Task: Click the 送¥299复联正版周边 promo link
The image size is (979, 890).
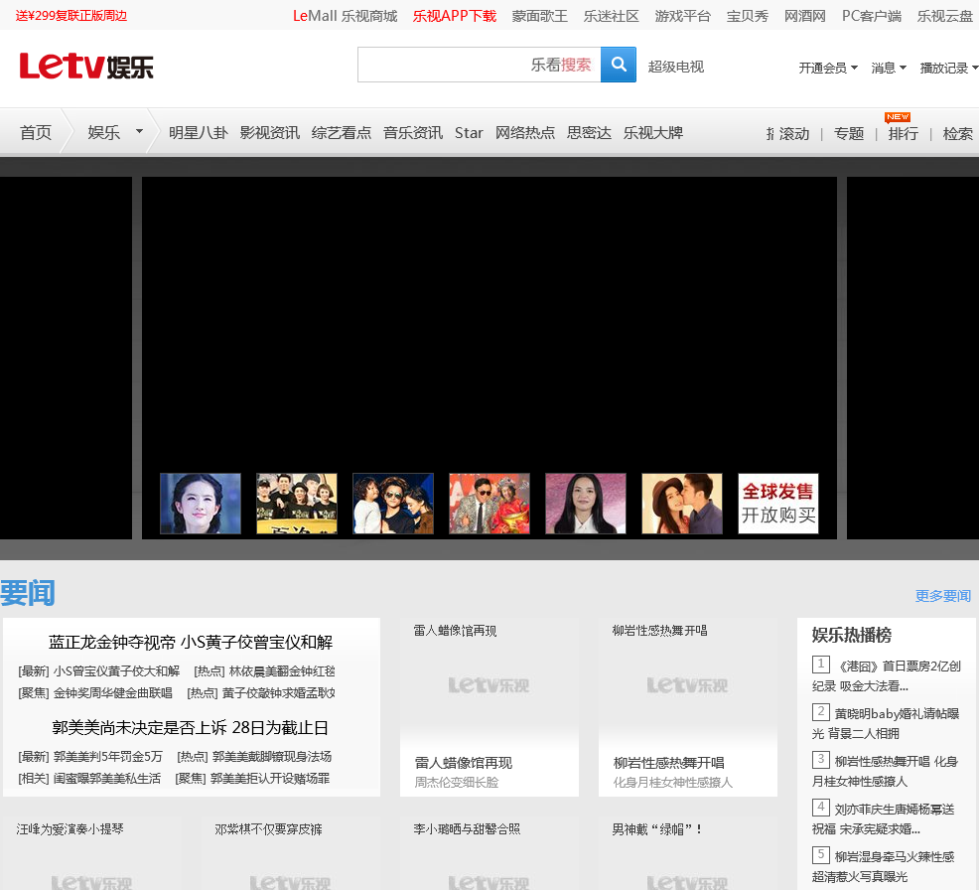Action: click(x=71, y=16)
